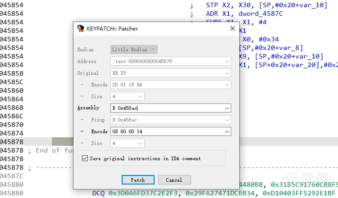Toggle Save original instructions in IDA comment

click(85, 158)
